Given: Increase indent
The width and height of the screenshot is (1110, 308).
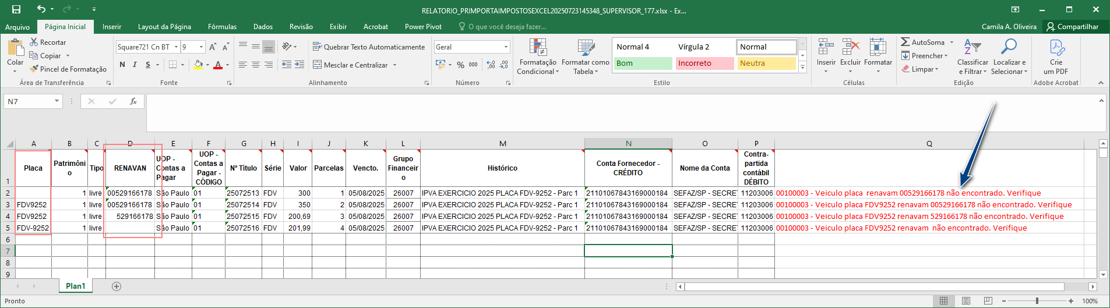Looking at the screenshot, I should tap(299, 65).
